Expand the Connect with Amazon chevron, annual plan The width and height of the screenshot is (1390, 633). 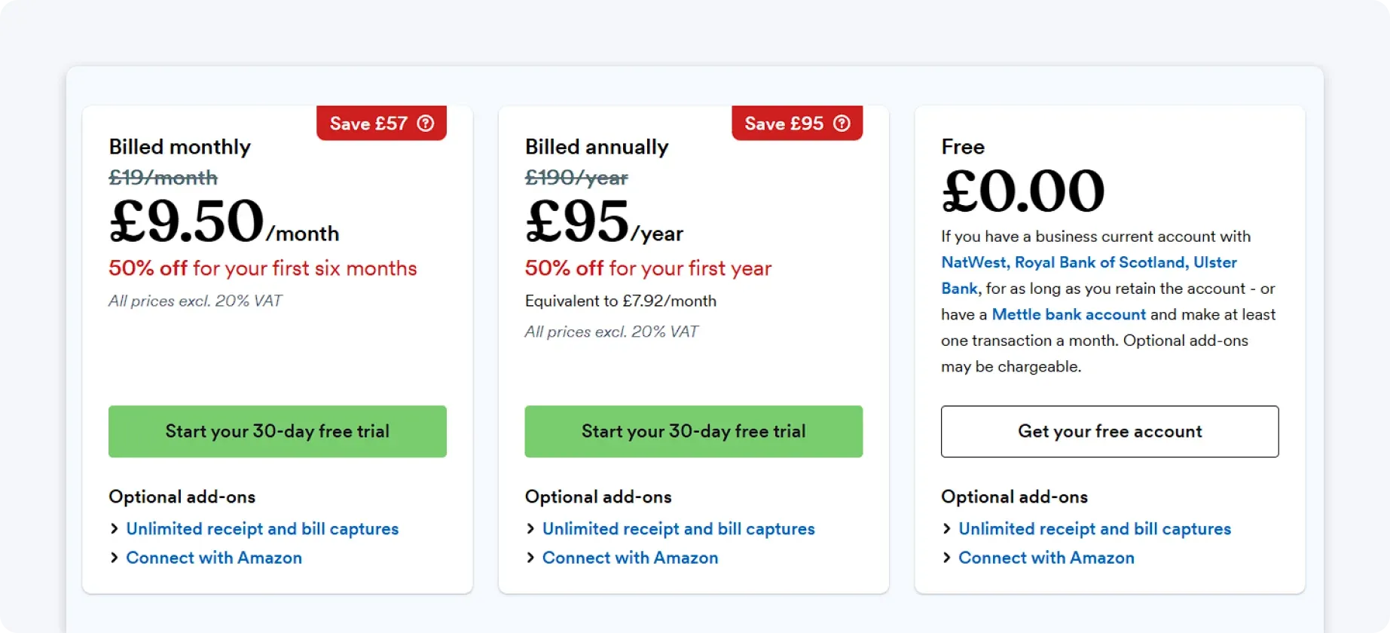pyautogui.click(x=530, y=558)
